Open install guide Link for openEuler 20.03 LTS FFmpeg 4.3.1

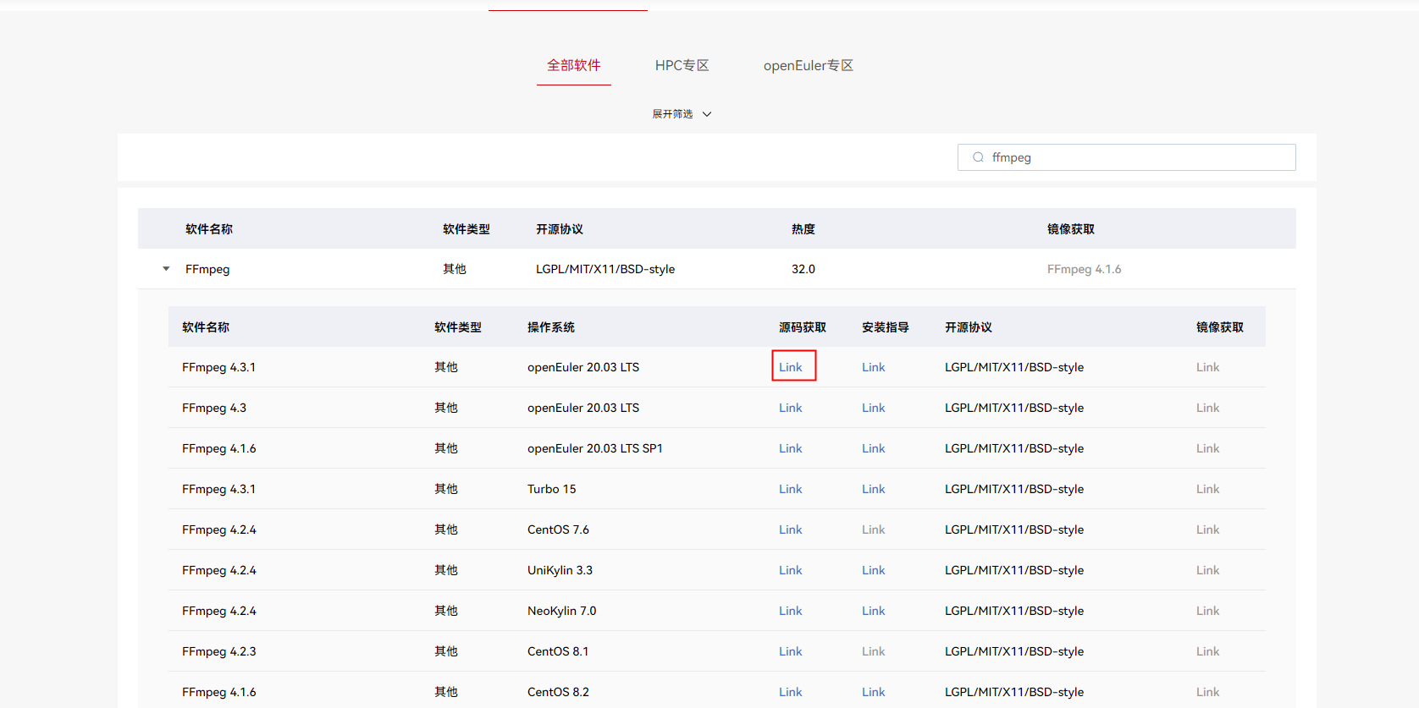873,367
